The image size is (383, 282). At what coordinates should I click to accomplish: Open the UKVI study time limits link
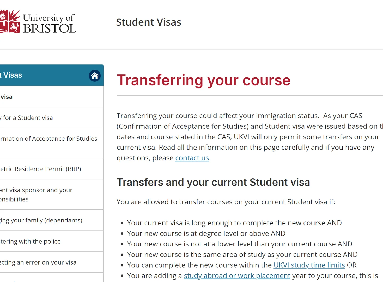tap(309, 265)
